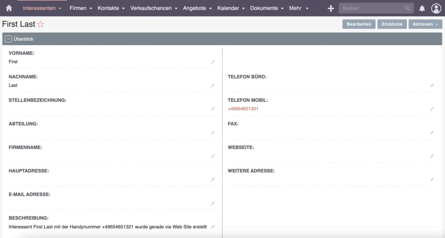
Task: Toggle the favorite star next to First Last
Action: 40,24
